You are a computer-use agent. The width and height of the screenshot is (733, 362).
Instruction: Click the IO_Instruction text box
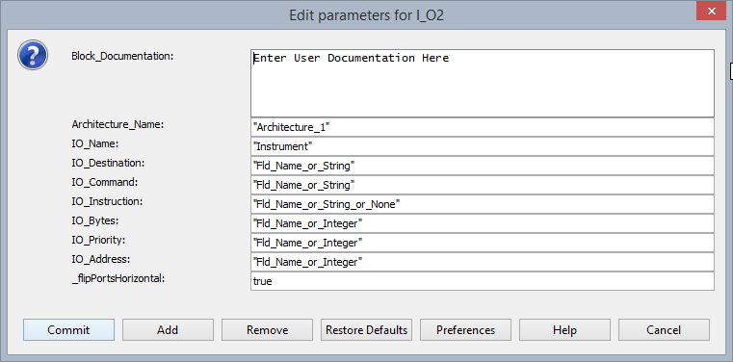[x=483, y=204]
